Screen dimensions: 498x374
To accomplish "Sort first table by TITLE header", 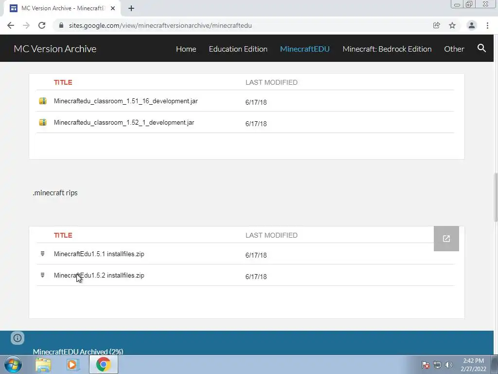I will [63, 82].
